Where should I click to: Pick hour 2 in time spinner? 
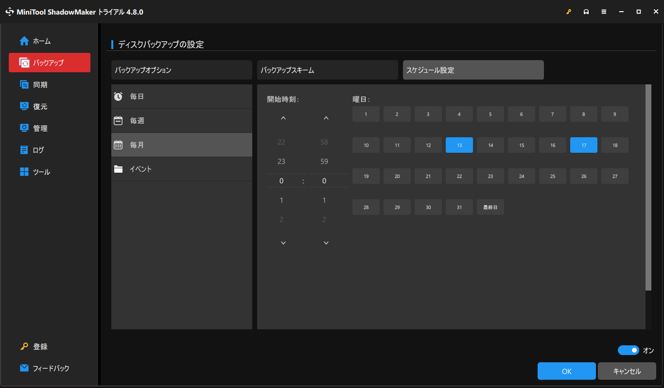(281, 220)
